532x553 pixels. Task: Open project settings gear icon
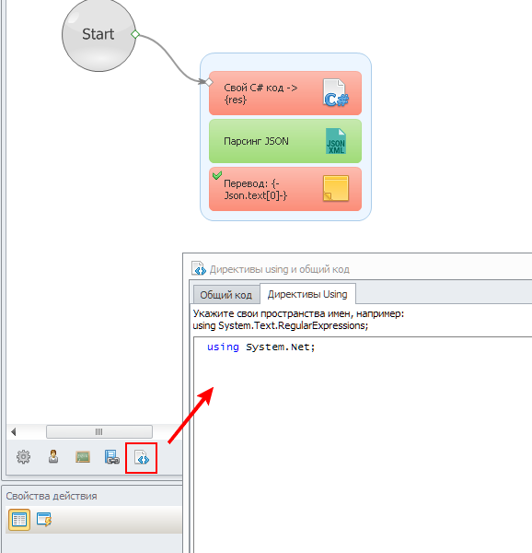click(23, 457)
